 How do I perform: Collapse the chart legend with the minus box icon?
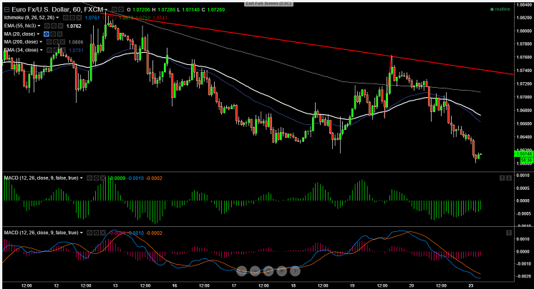tap(6, 9)
